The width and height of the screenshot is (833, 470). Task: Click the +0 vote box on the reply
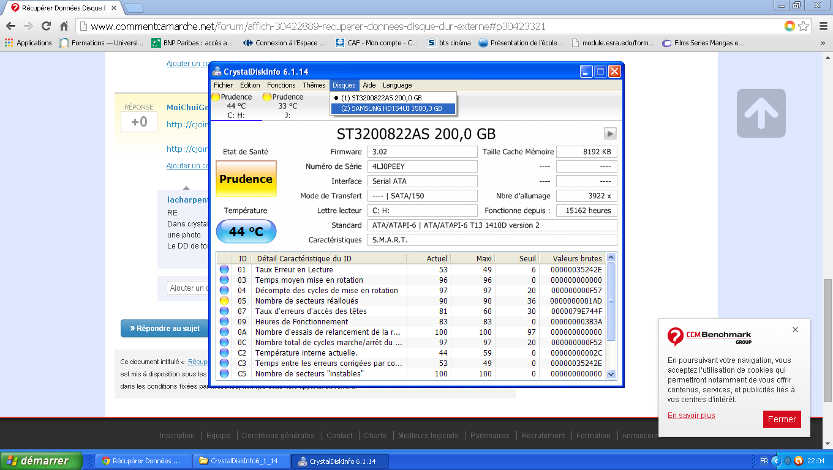coord(139,122)
